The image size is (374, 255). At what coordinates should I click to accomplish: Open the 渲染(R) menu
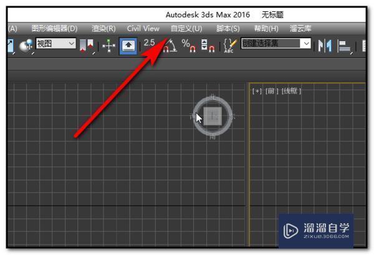pos(103,29)
